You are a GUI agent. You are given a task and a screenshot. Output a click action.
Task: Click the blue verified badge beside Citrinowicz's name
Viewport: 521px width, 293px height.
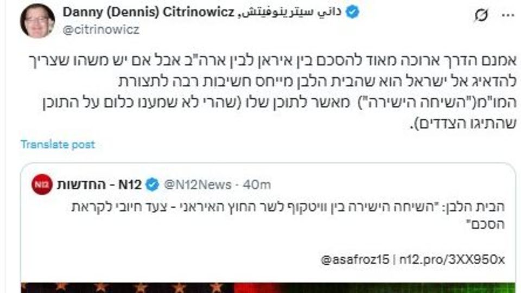click(352, 12)
